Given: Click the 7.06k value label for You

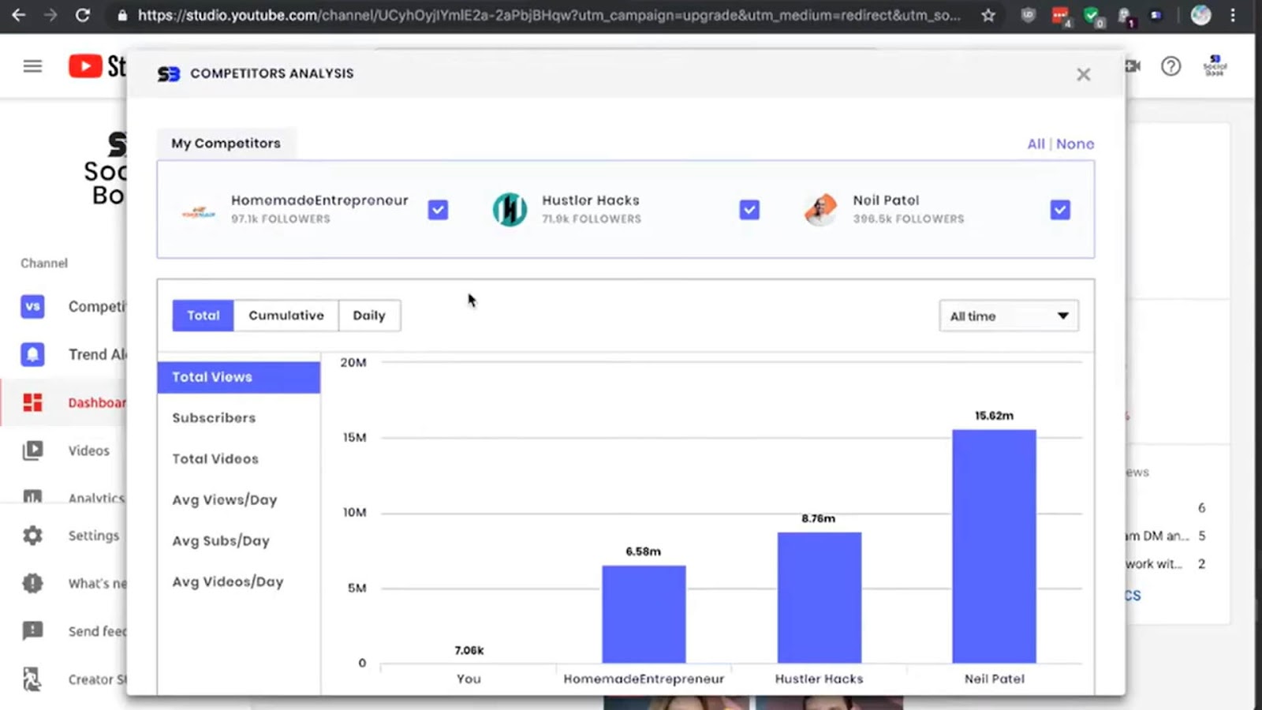Looking at the screenshot, I should coord(469,651).
